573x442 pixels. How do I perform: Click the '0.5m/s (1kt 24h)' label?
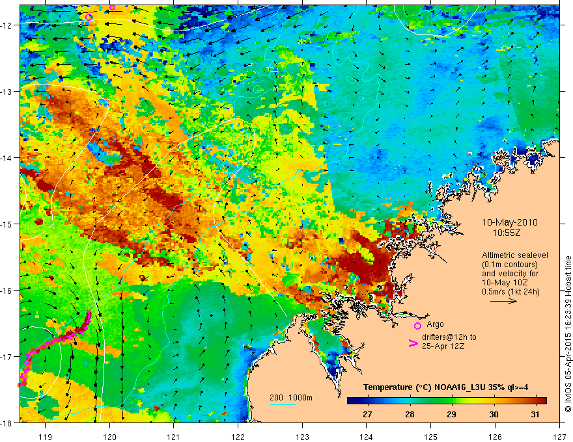point(510,292)
